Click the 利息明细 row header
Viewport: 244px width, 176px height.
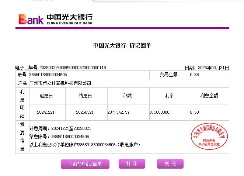22,104
